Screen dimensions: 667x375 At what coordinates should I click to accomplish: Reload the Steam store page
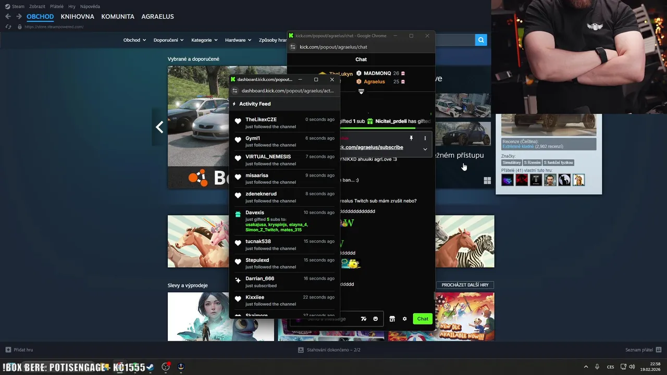click(8, 27)
